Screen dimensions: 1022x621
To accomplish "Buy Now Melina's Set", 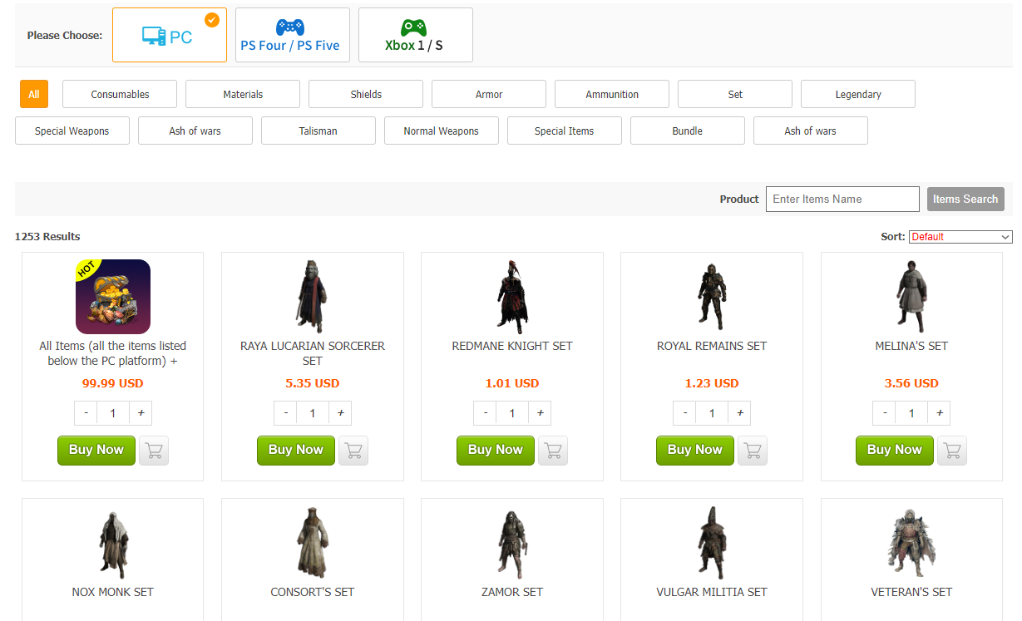I will pyautogui.click(x=895, y=451).
